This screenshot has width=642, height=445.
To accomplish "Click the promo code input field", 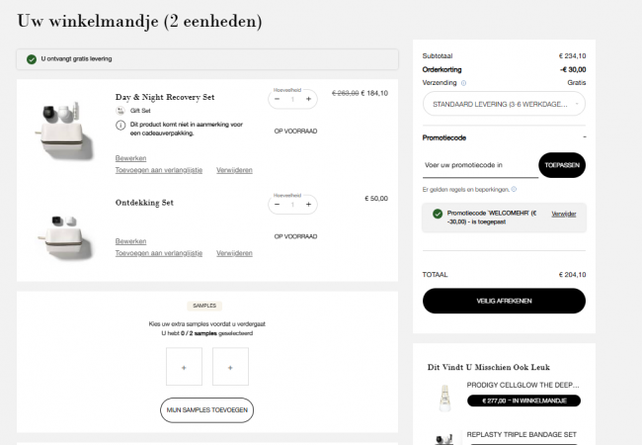I will point(480,165).
